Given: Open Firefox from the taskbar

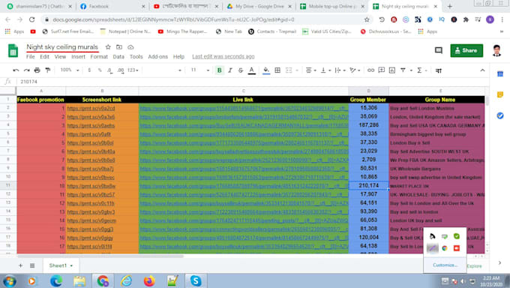Looking at the screenshot, I should pos(149,280).
